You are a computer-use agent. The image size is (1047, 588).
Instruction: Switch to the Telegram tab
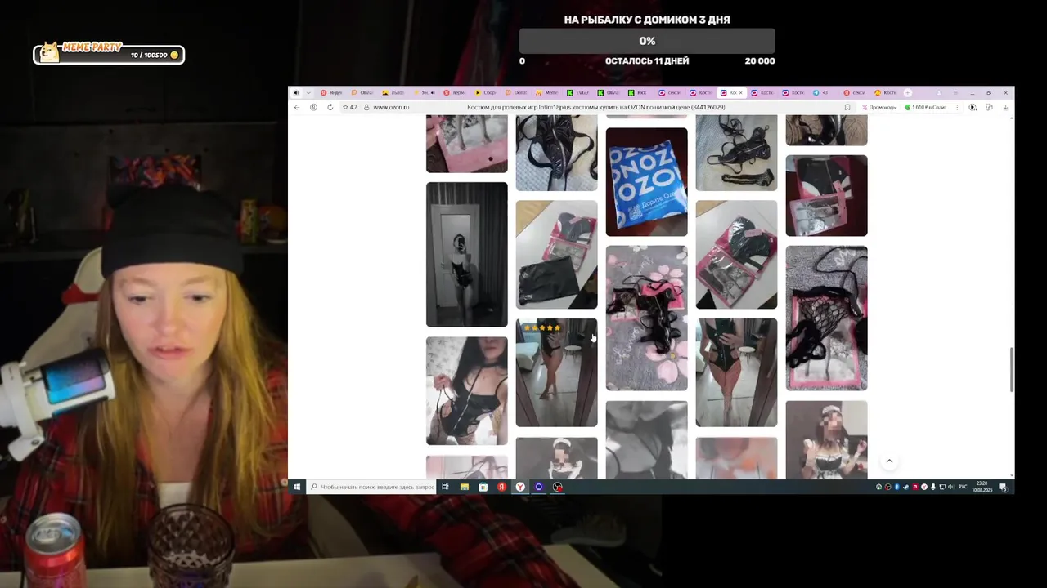pos(820,92)
